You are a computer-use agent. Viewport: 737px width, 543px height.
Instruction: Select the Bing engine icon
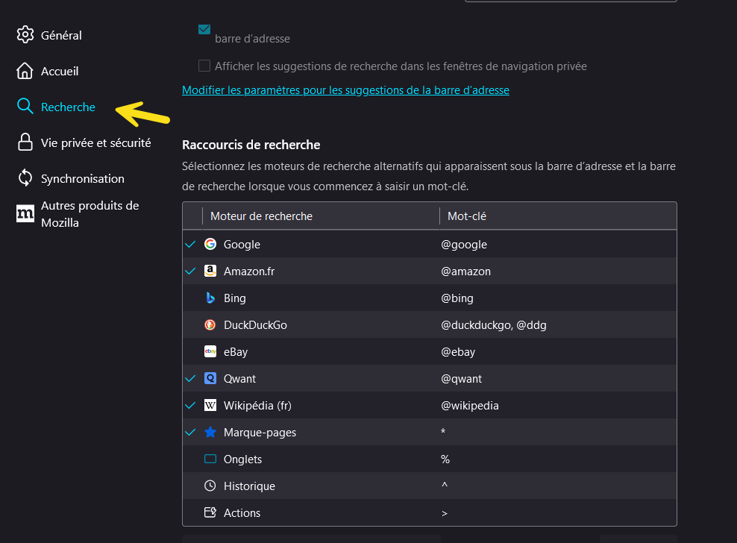coord(210,298)
